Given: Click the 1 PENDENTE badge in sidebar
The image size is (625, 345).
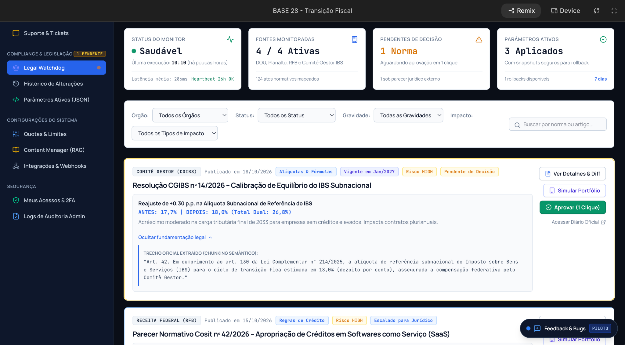Looking at the screenshot, I should click(x=90, y=54).
